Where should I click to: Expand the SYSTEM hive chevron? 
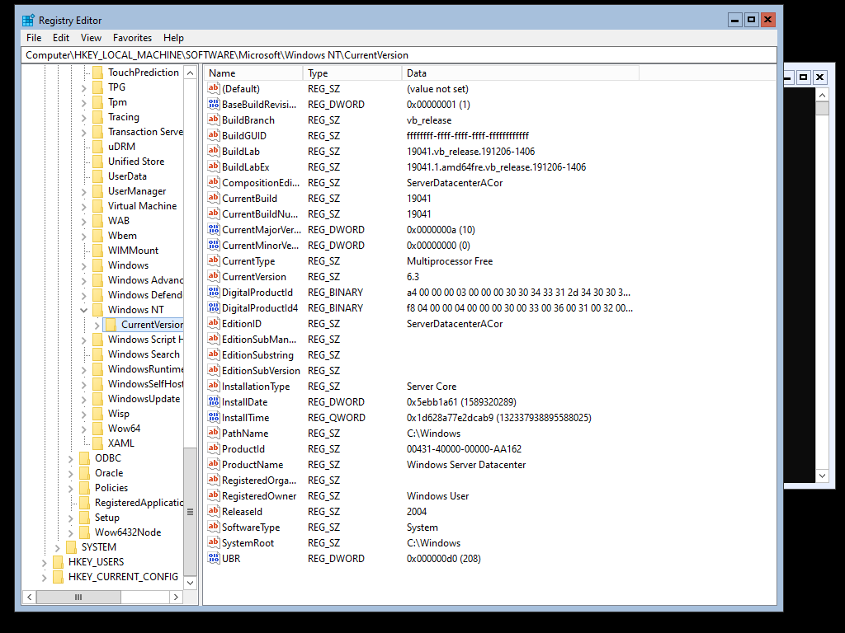coord(57,547)
